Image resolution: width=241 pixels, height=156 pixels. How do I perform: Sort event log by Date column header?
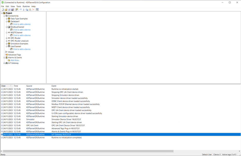click(6, 86)
